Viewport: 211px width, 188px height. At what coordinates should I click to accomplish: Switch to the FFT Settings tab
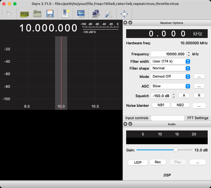198,118
